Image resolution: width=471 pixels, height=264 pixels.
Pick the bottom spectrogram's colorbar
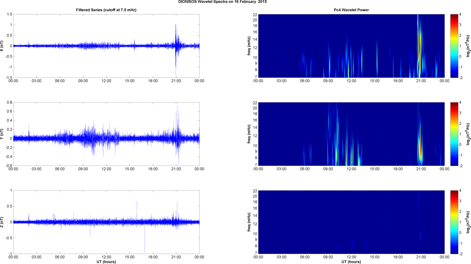click(454, 222)
